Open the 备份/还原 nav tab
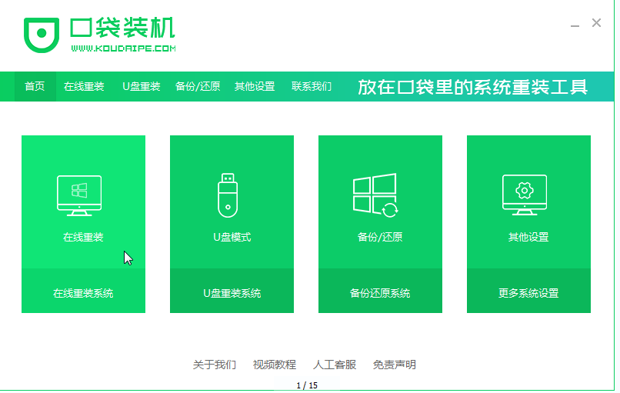This screenshot has height=393, width=620. click(198, 86)
